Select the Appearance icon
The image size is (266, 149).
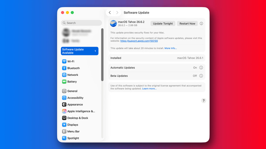point(64,104)
